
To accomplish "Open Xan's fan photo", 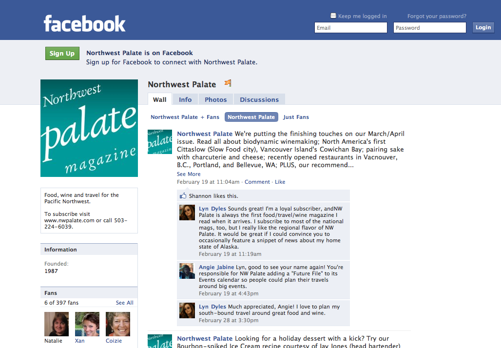I will tap(87, 324).
